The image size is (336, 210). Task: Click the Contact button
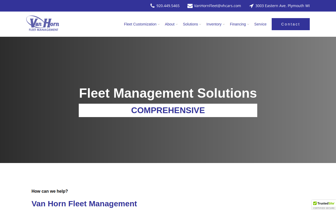pos(291,24)
